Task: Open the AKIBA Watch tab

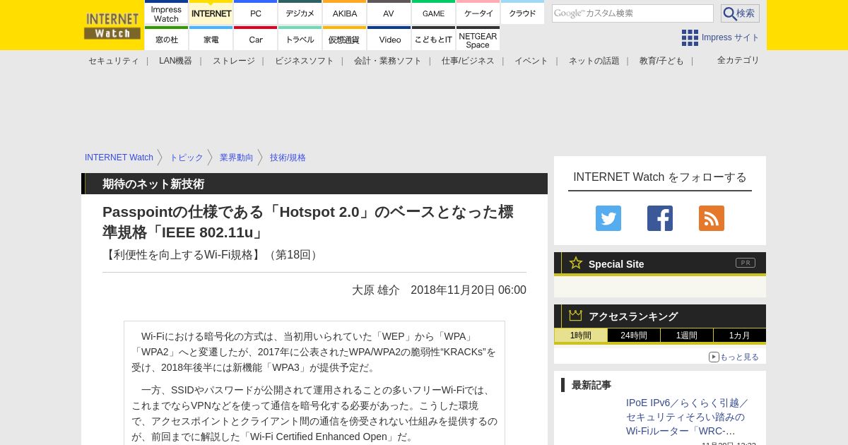Action: 345,13
